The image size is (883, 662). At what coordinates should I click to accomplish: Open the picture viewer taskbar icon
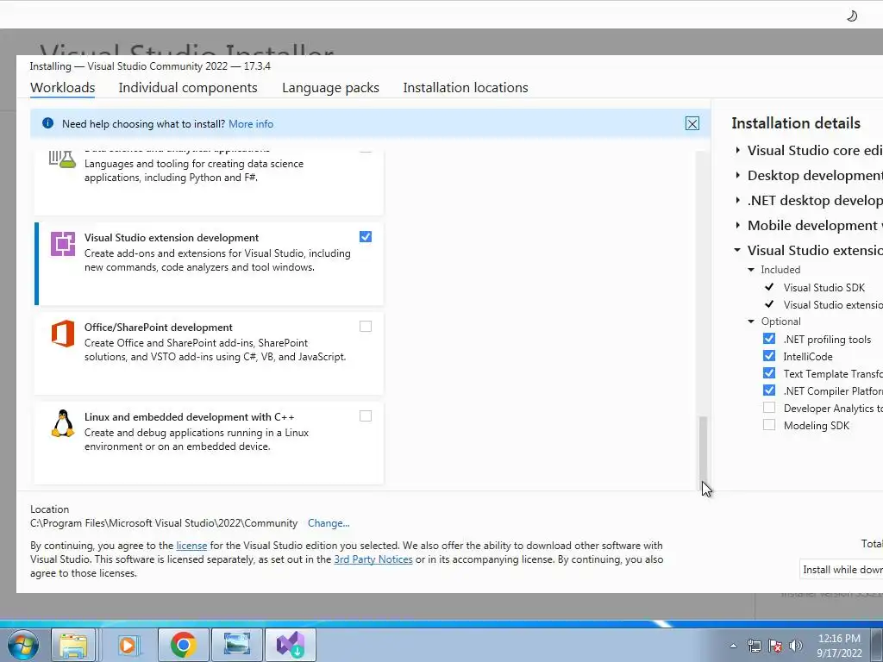237,645
